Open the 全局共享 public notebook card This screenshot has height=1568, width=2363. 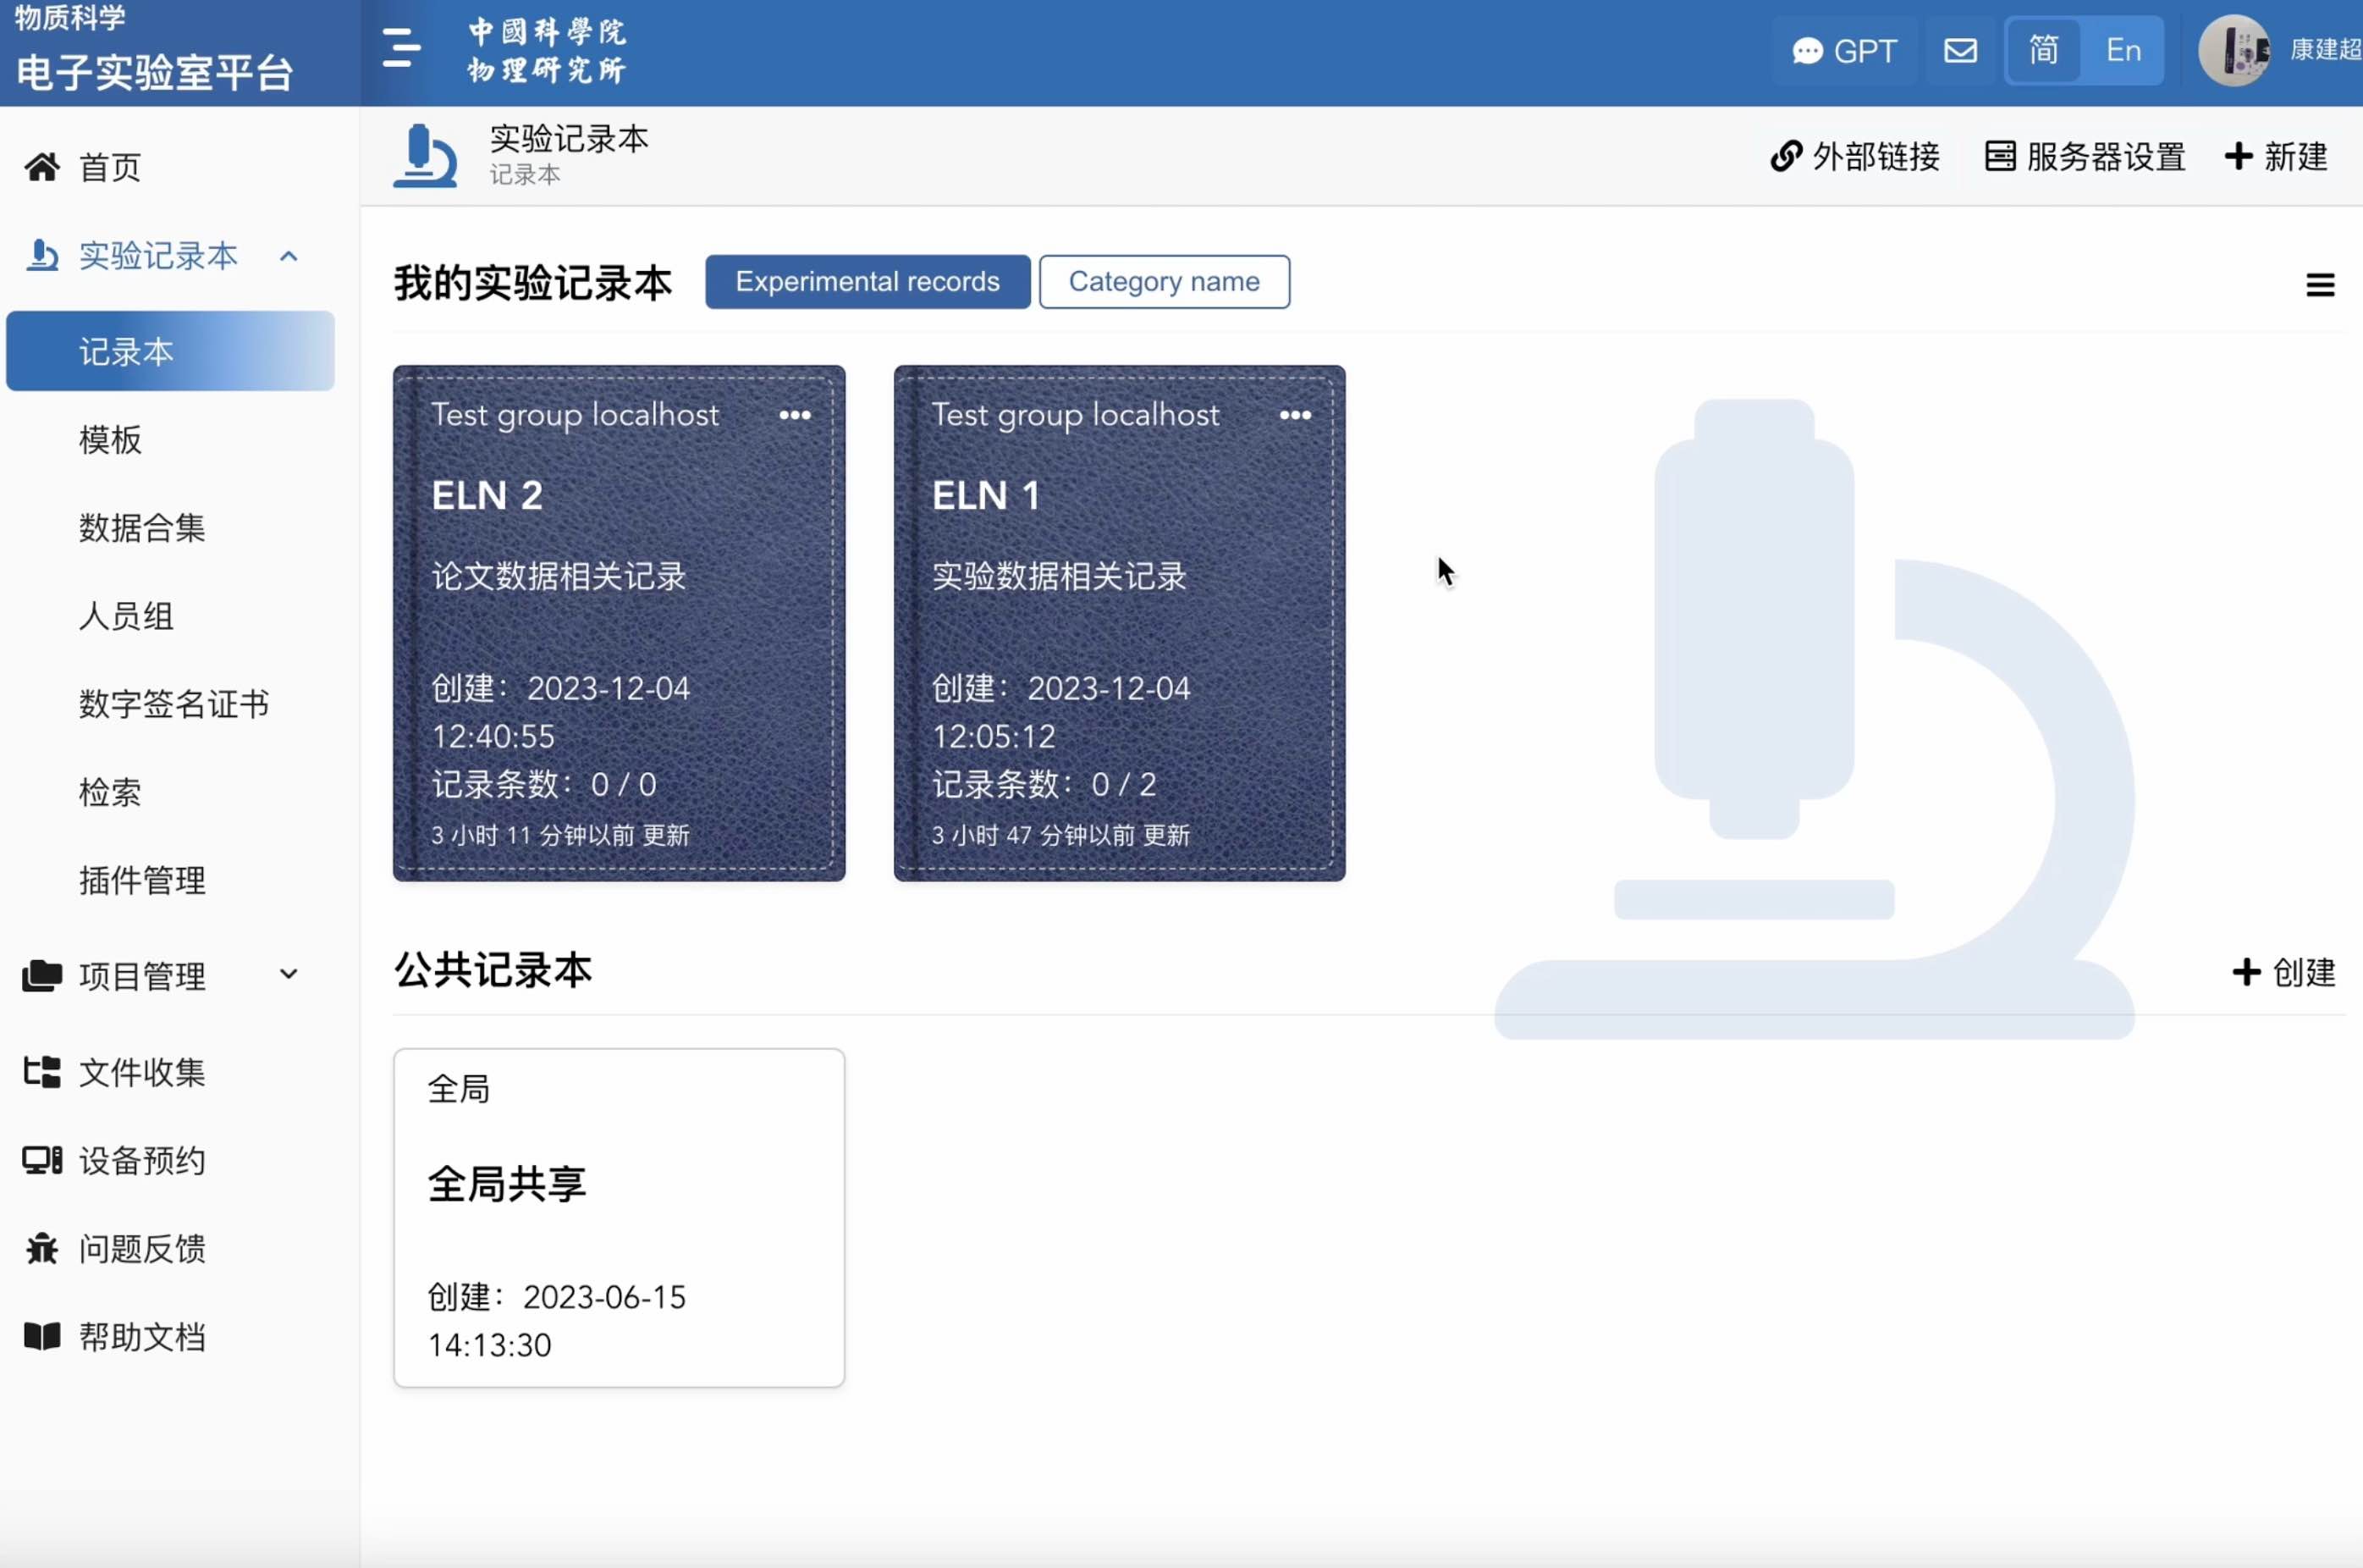(619, 1217)
